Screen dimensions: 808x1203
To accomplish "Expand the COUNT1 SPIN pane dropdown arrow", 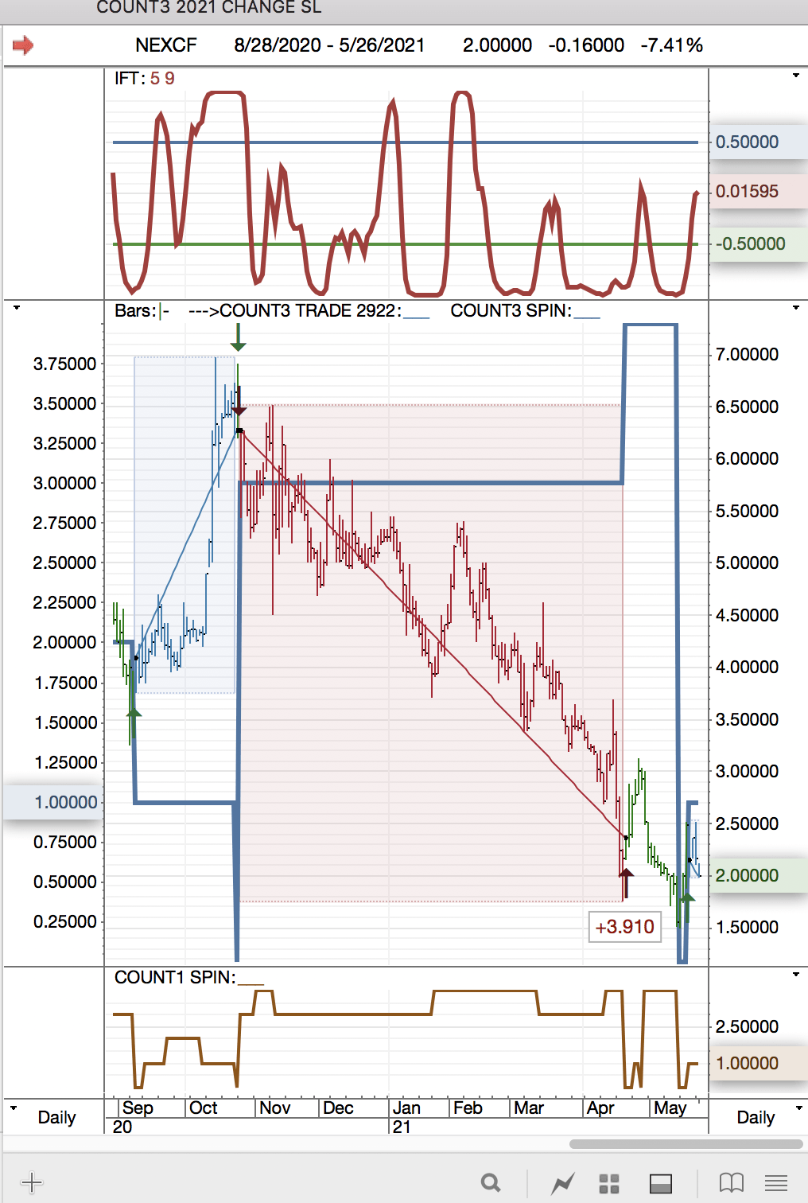I will [x=796, y=975].
